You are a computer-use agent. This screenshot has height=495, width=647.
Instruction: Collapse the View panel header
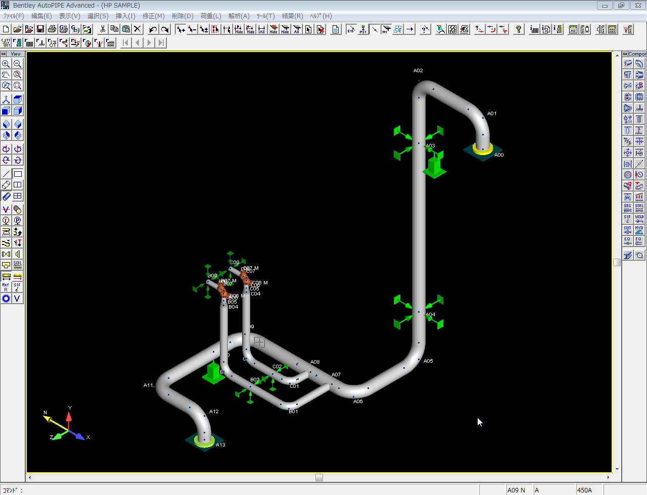(4, 54)
